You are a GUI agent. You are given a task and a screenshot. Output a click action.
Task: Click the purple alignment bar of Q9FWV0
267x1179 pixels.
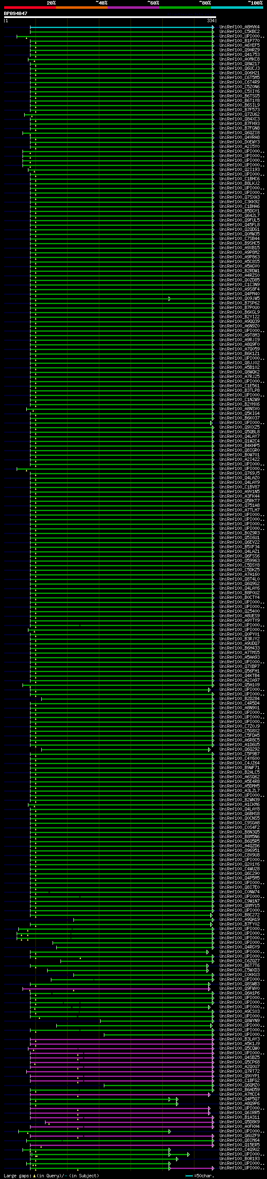pos(116,989)
